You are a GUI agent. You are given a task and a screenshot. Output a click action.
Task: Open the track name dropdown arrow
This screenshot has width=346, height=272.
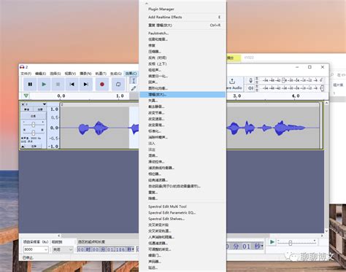coord(45,104)
